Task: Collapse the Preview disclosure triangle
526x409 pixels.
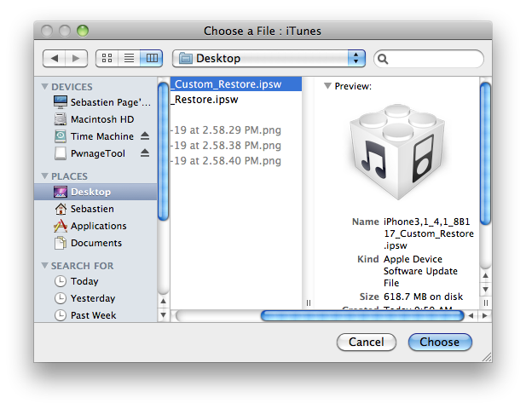Action: point(327,86)
